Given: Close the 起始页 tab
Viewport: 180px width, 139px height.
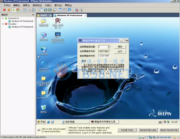Looking at the screenshot, I should [50, 15].
